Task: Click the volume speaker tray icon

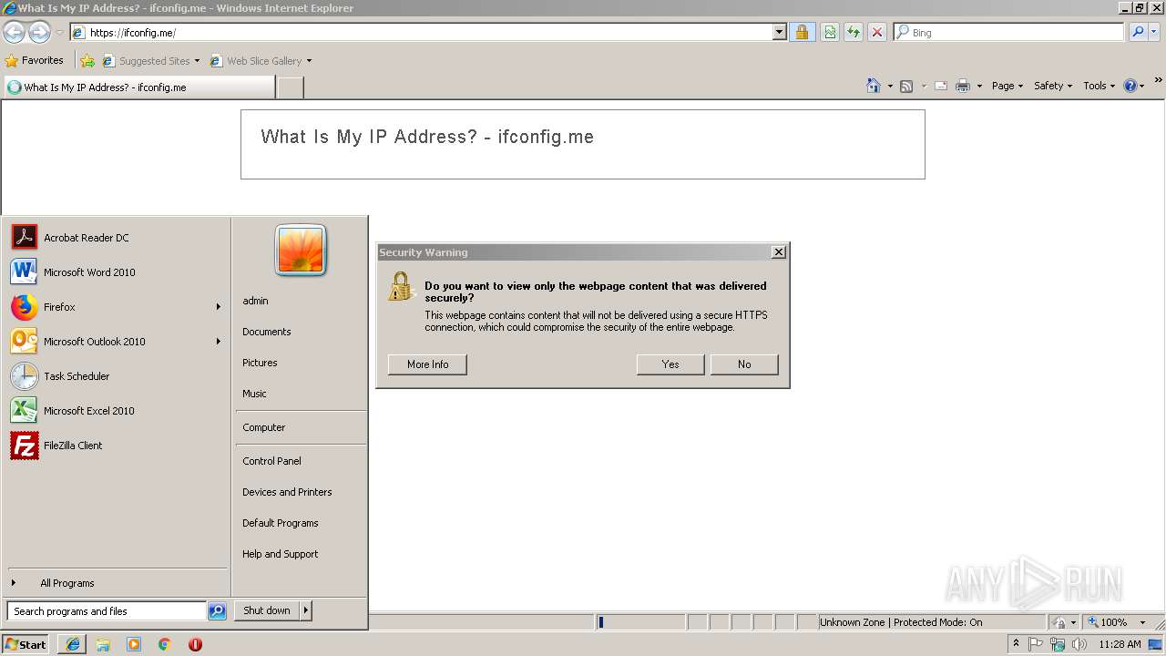Action: (x=1079, y=644)
